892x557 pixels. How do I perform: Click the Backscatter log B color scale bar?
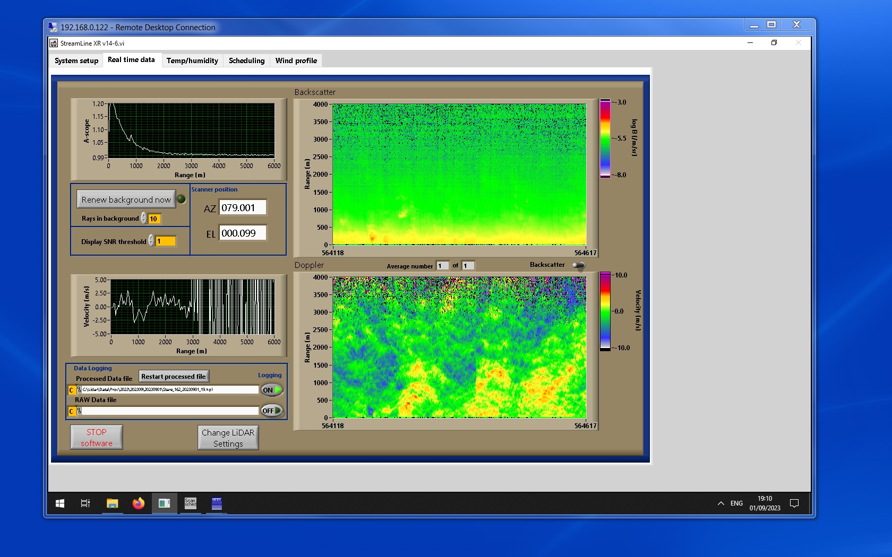605,138
